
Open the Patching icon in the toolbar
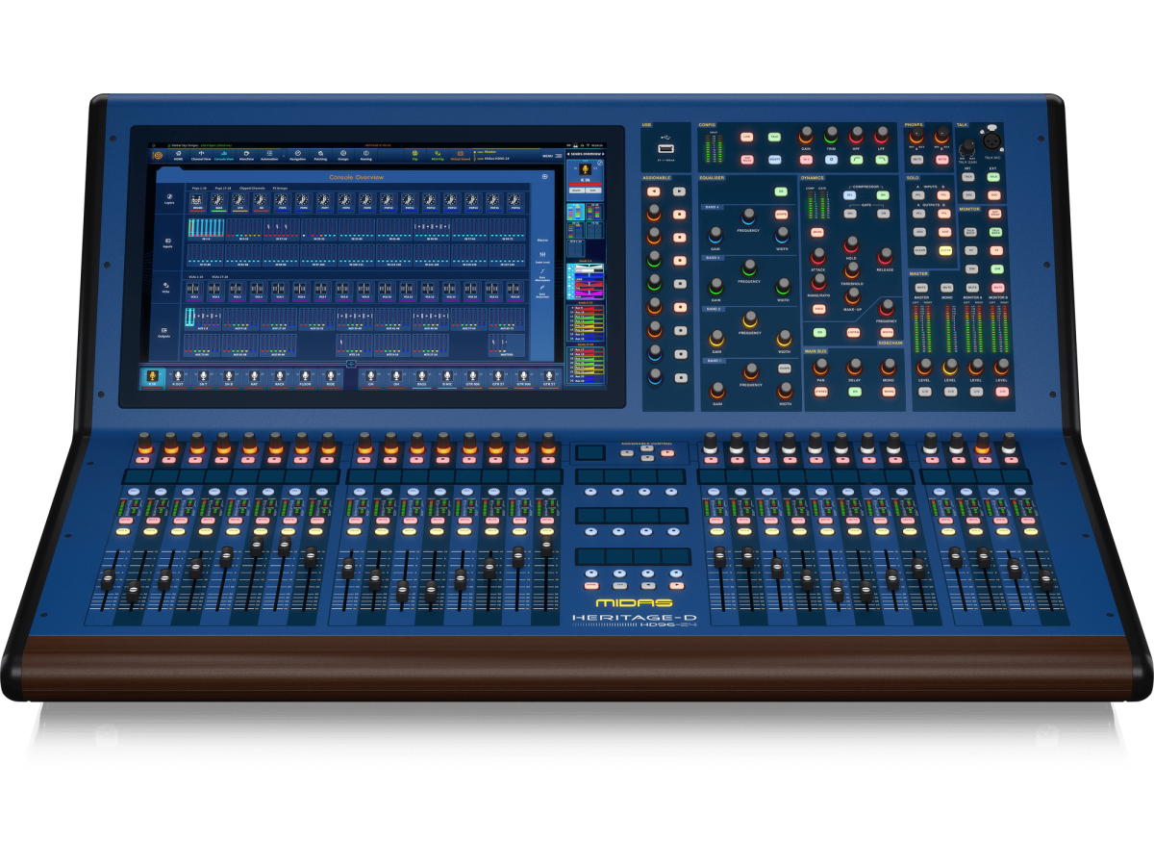(320, 155)
